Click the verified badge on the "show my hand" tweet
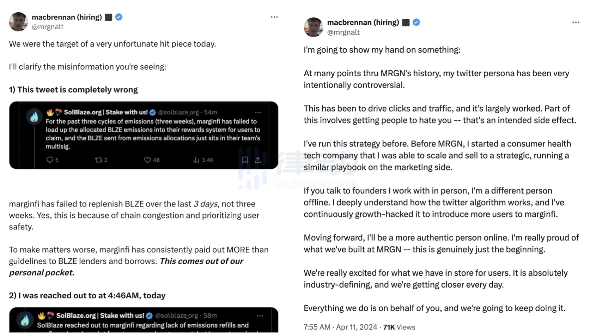 [416, 22]
